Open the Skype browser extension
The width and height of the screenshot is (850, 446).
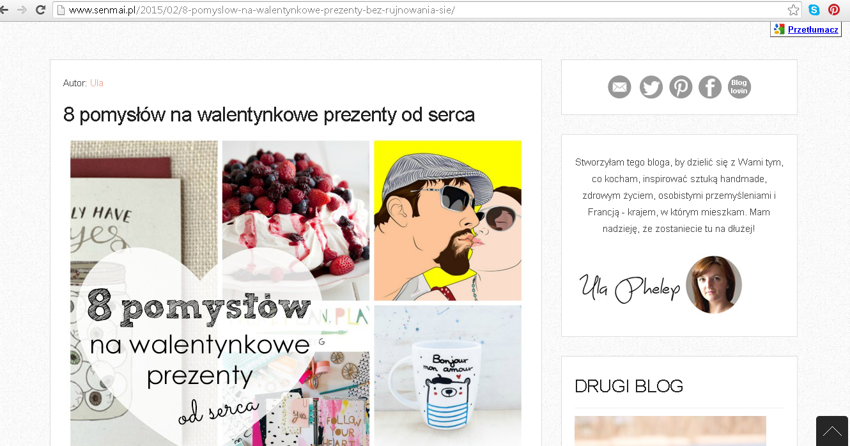click(x=814, y=10)
